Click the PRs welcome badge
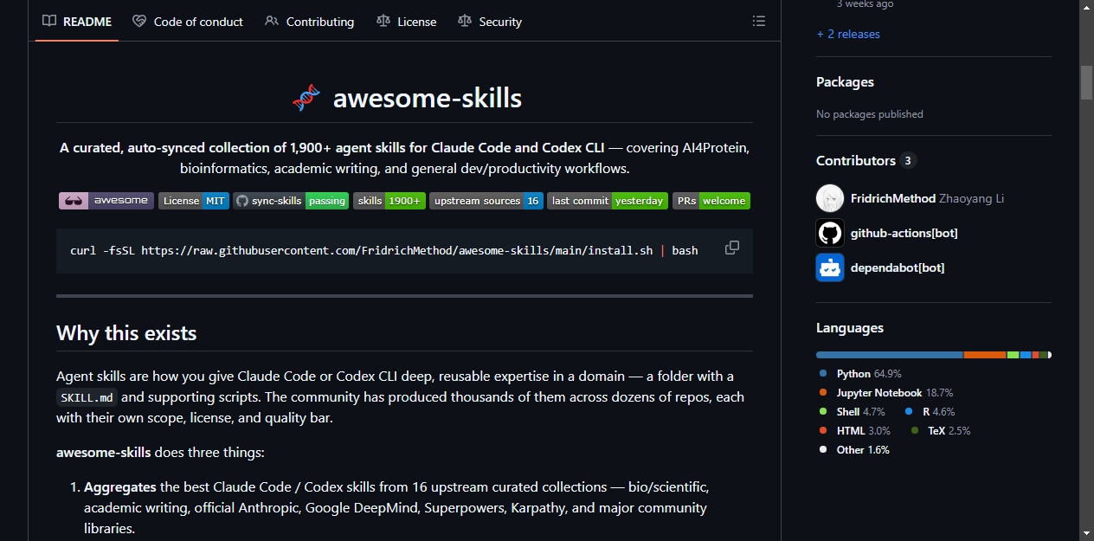This screenshot has height=541, width=1094. [x=711, y=201]
